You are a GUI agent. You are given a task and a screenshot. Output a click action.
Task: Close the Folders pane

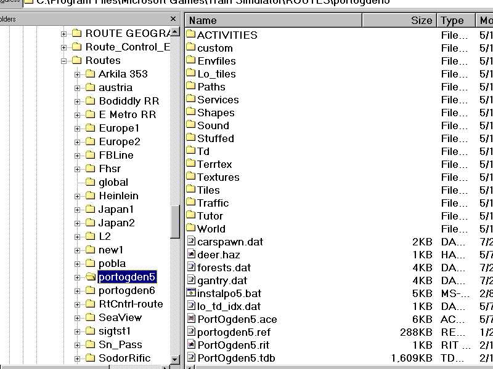[x=173, y=19]
